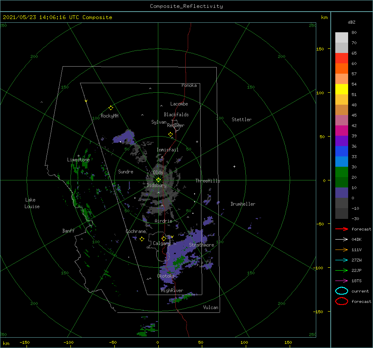Click the Innisfail city label

167,150
